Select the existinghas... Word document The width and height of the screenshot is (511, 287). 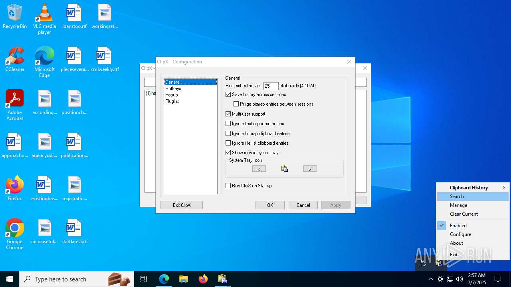(44, 189)
